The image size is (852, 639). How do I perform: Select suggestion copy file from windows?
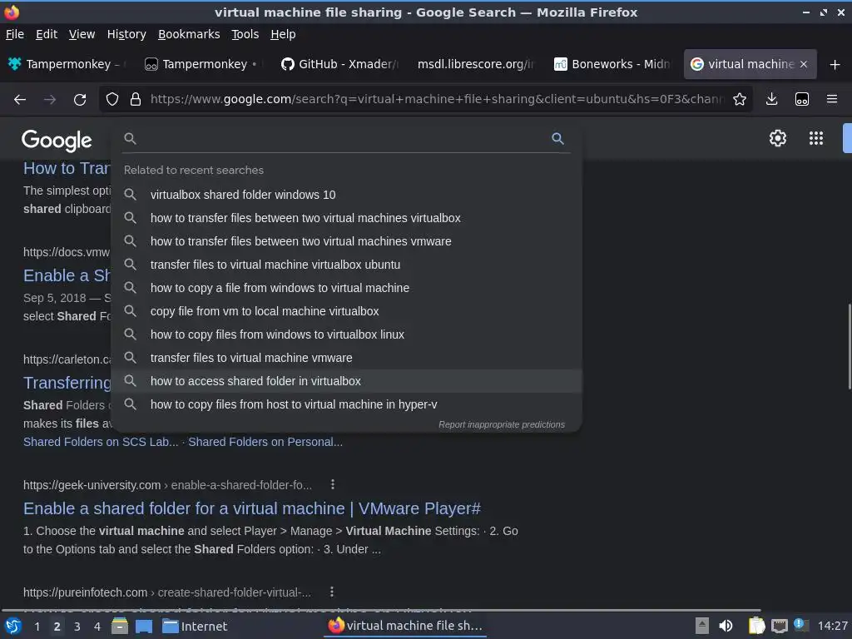pyautogui.click(x=346, y=288)
